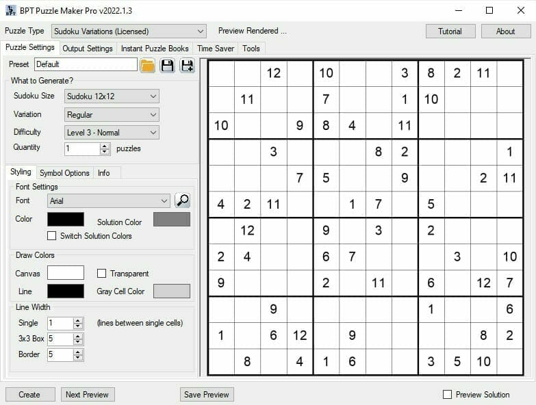This screenshot has height=405, width=536.
Task: Click the 'Font Settings' group label
Action: click(36, 187)
